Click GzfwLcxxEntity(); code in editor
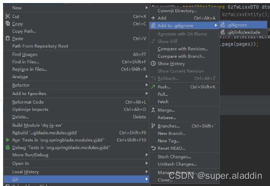The height and width of the screenshot is (186, 270). point(246,14)
